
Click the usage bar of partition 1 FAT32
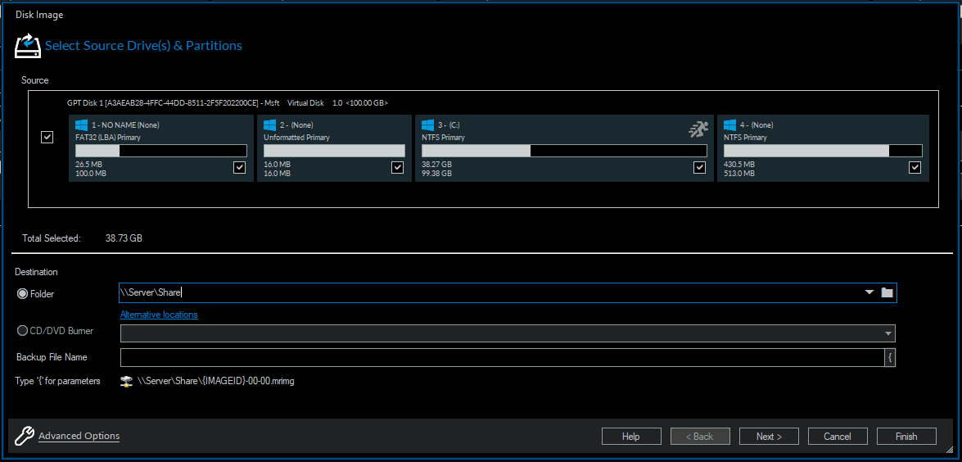click(x=160, y=151)
